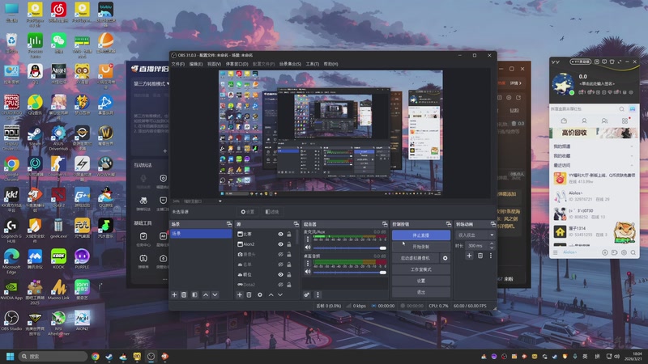
Task: Add a transition with the plus icon
Action: point(469,256)
